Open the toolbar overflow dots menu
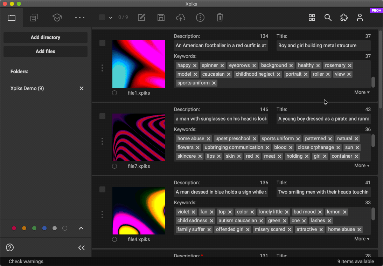The height and width of the screenshot is (266, 383). click(x=79, y=18)
